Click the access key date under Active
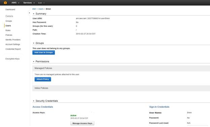Image resolution: width=210 pixels, height=127 pixels. tap(79, 118)
